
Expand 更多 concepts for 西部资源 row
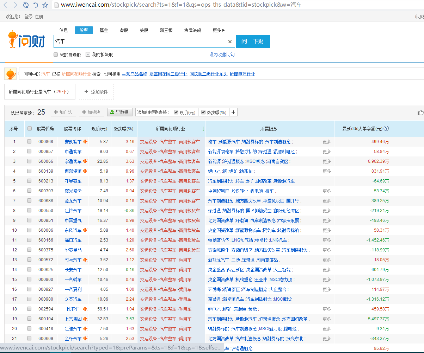coord(327,171)
